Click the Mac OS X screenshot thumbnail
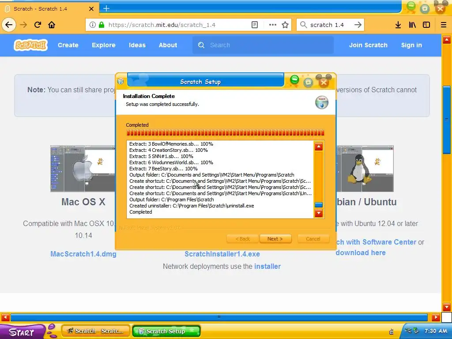This screenshot has height=339, width=452. click(83, 169)
